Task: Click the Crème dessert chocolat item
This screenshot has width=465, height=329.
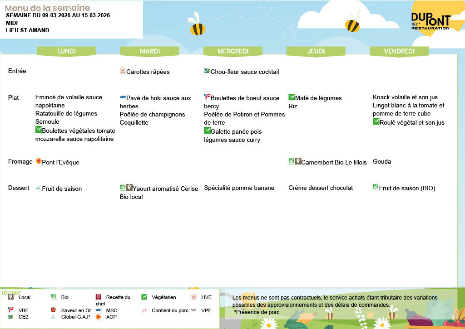Action: (x=321, y=188)
